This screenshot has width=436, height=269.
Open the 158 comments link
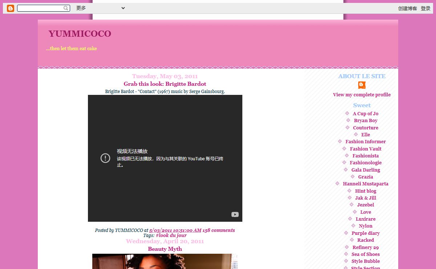(x=218, y=230)
